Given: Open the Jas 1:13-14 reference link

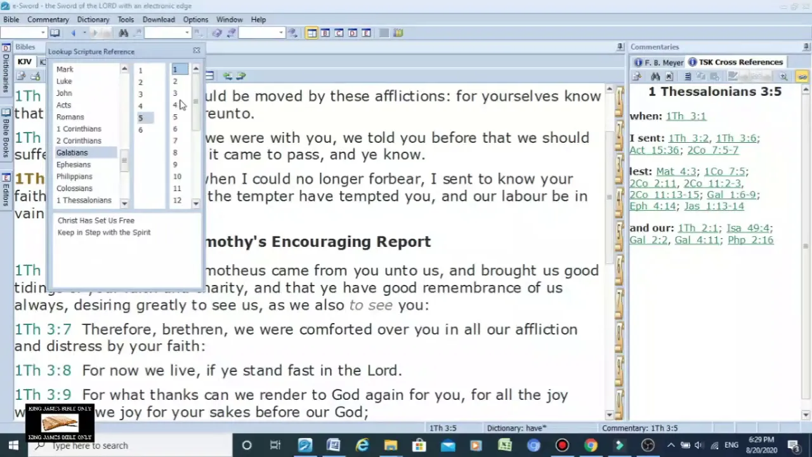Looking at the screenshot, I should tap(714, 206).
